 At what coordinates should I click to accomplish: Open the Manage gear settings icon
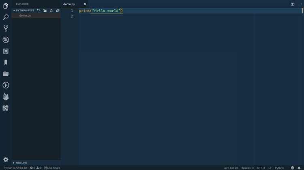click(x=6, y=160)
